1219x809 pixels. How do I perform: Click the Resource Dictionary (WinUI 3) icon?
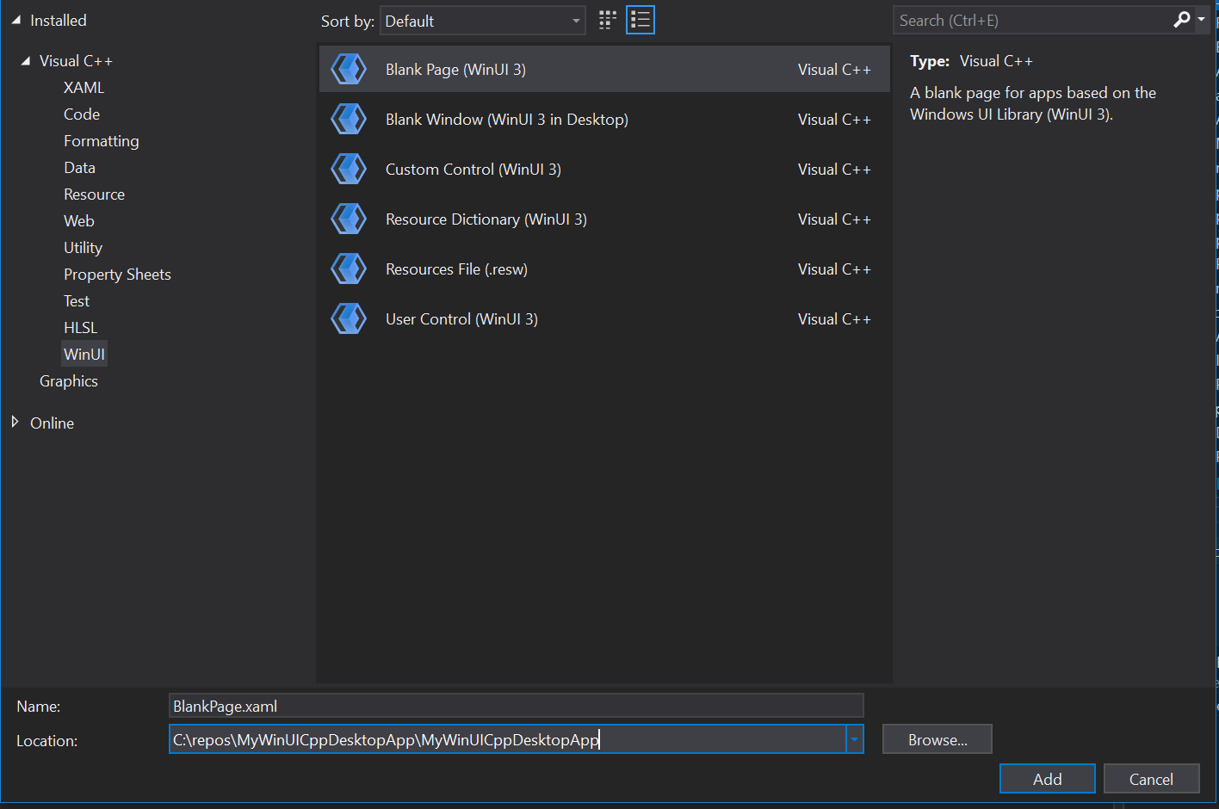pyautogui.click(x=349, y=219)
